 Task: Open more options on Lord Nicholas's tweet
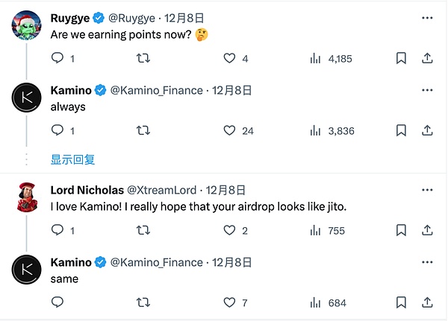tap(427, 190)
